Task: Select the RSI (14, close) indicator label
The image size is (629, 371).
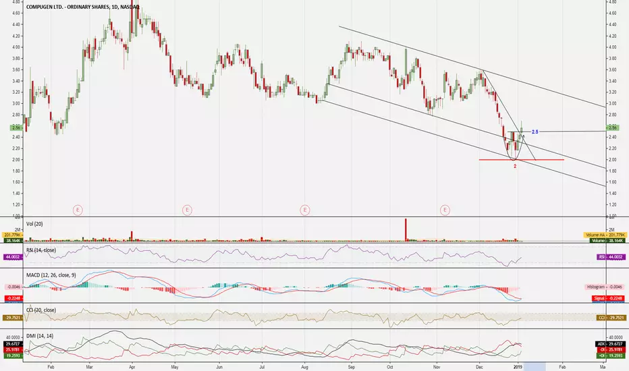Action: click(41, 250)
